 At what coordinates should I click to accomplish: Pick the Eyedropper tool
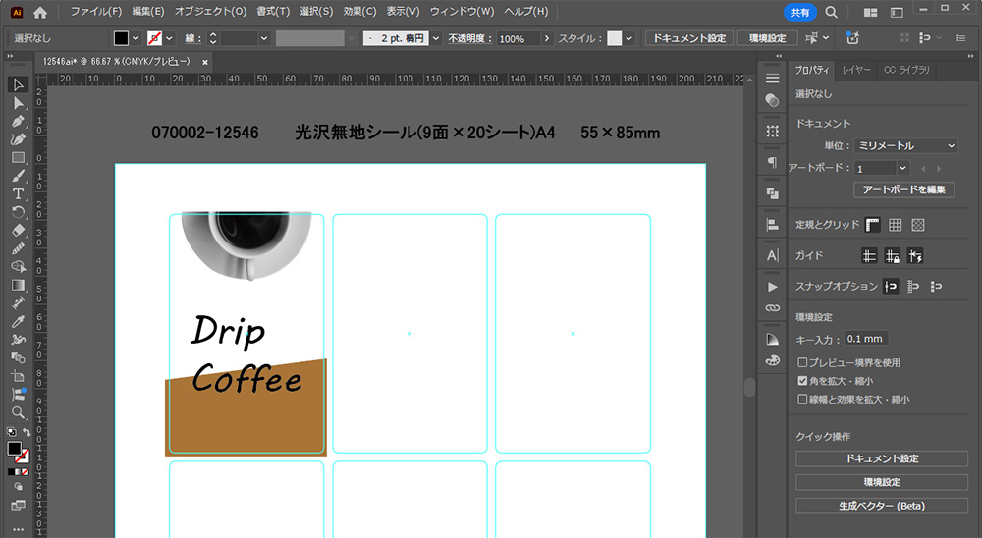coord(18,321)
